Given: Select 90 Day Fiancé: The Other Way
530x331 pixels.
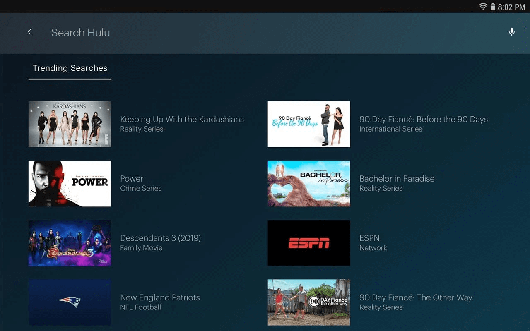Looking at the screenshot, I should tap(416, 297).
